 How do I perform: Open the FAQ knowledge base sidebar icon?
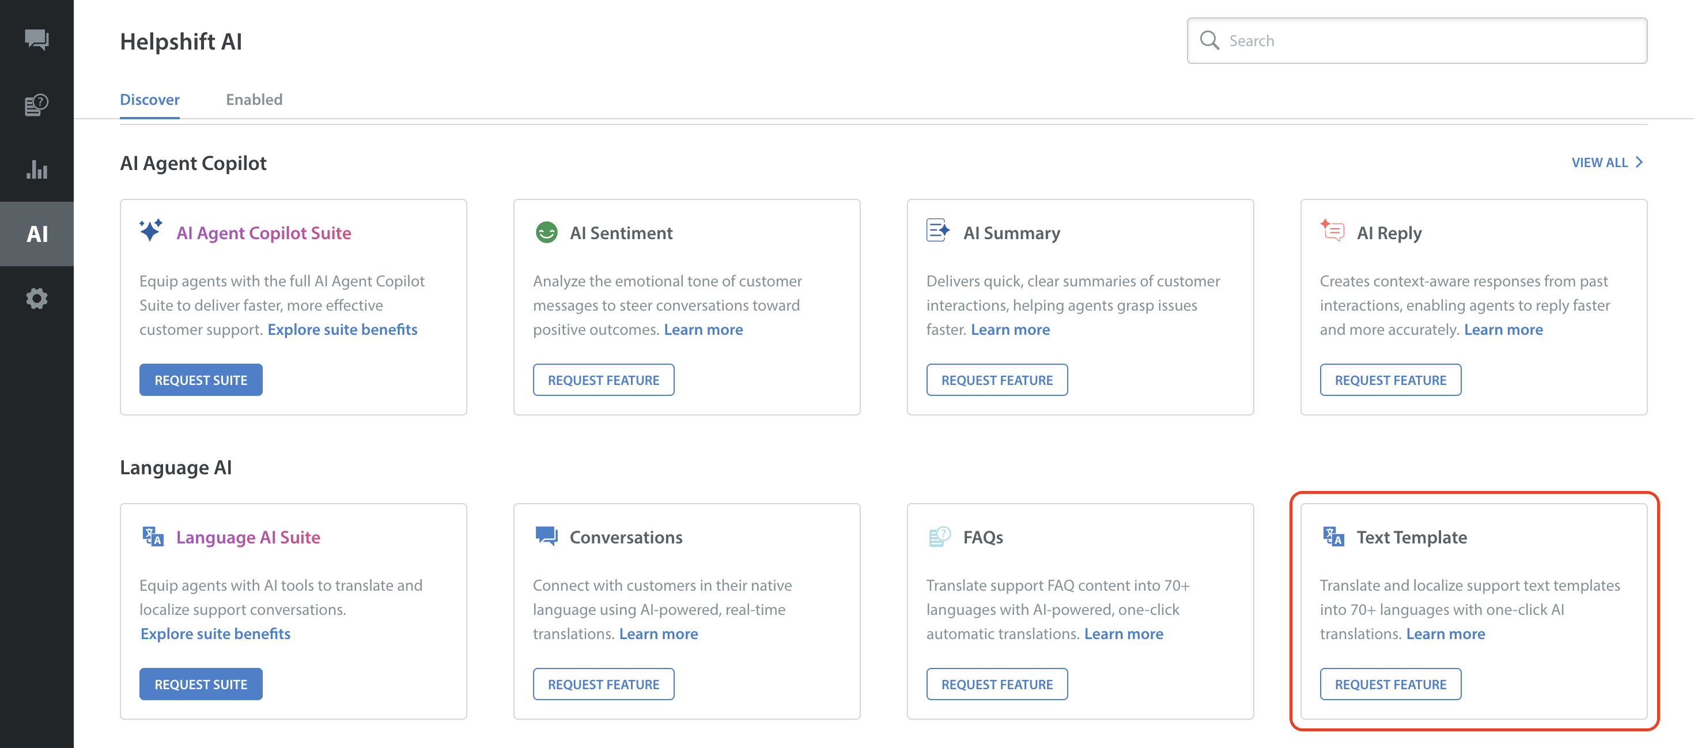pyautogui.click(x=37, y=105)
